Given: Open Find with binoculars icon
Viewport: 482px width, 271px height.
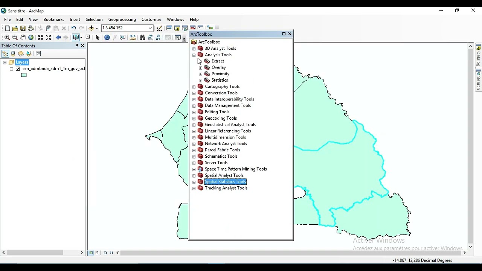Looking at the screenshot, I should (x=142, y=37).
